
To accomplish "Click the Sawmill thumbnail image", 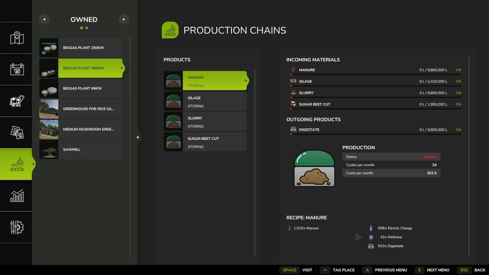I will pyautogui.click(x=49, y=149).
